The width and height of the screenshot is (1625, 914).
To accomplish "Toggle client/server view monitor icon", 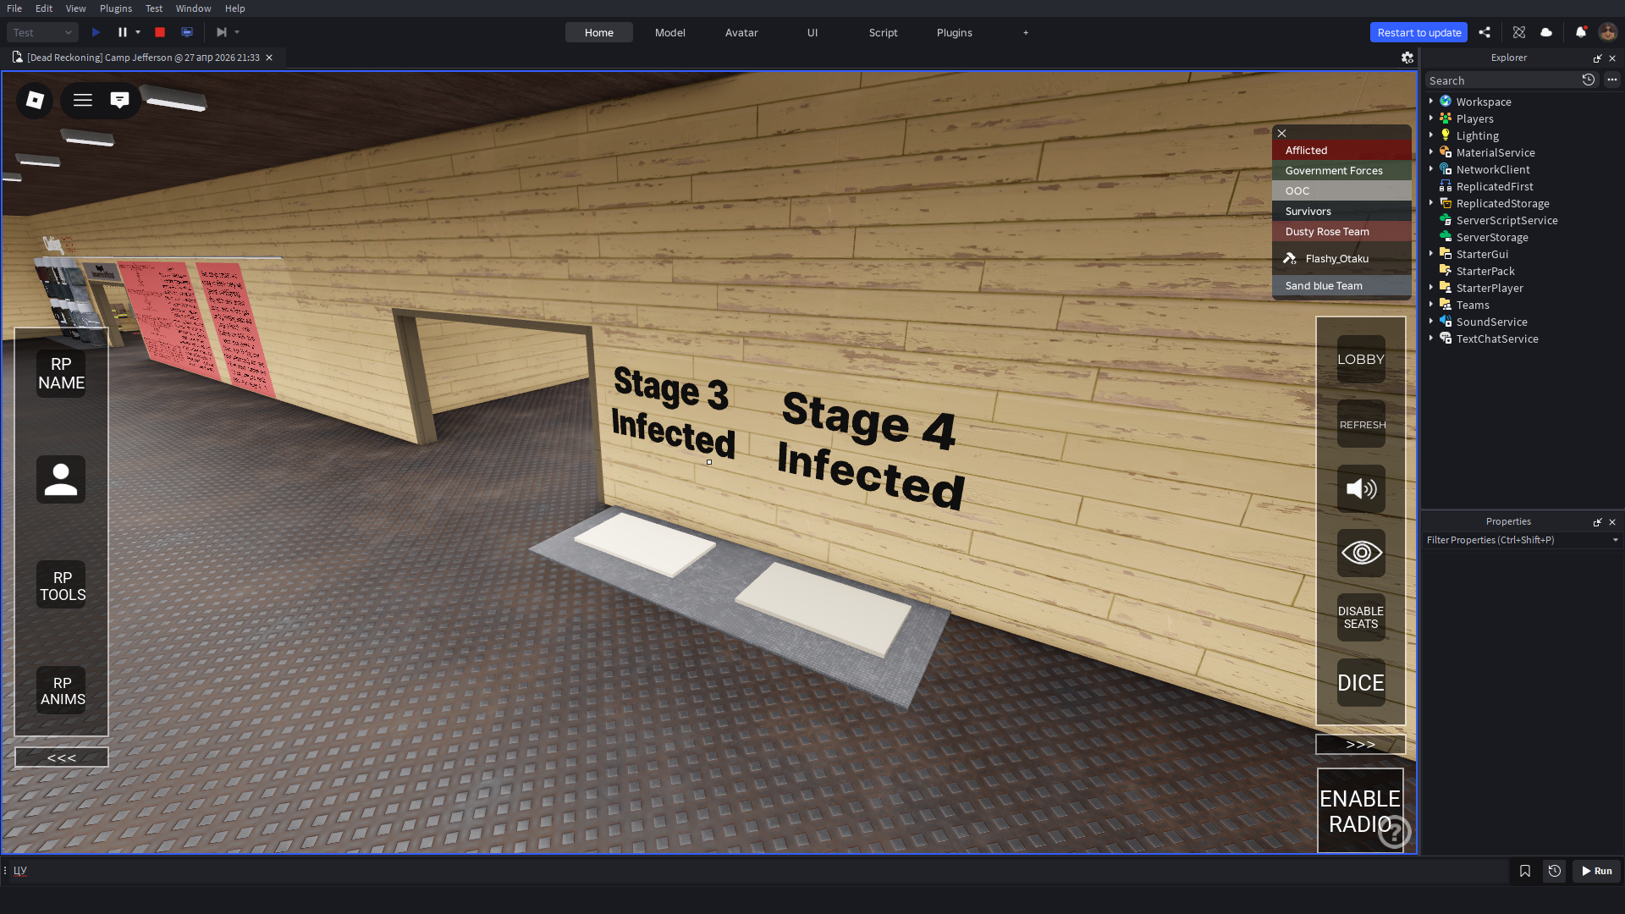I will (187, 32).
